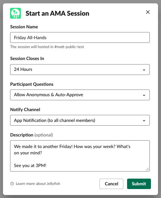Screen dimensions: 161x198
Task: Click the Participant Questions label
Action: tap(32, 84)
